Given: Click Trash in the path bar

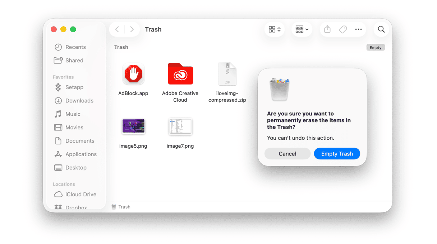Looking at the screenshot, I should [x=125, y=206].
